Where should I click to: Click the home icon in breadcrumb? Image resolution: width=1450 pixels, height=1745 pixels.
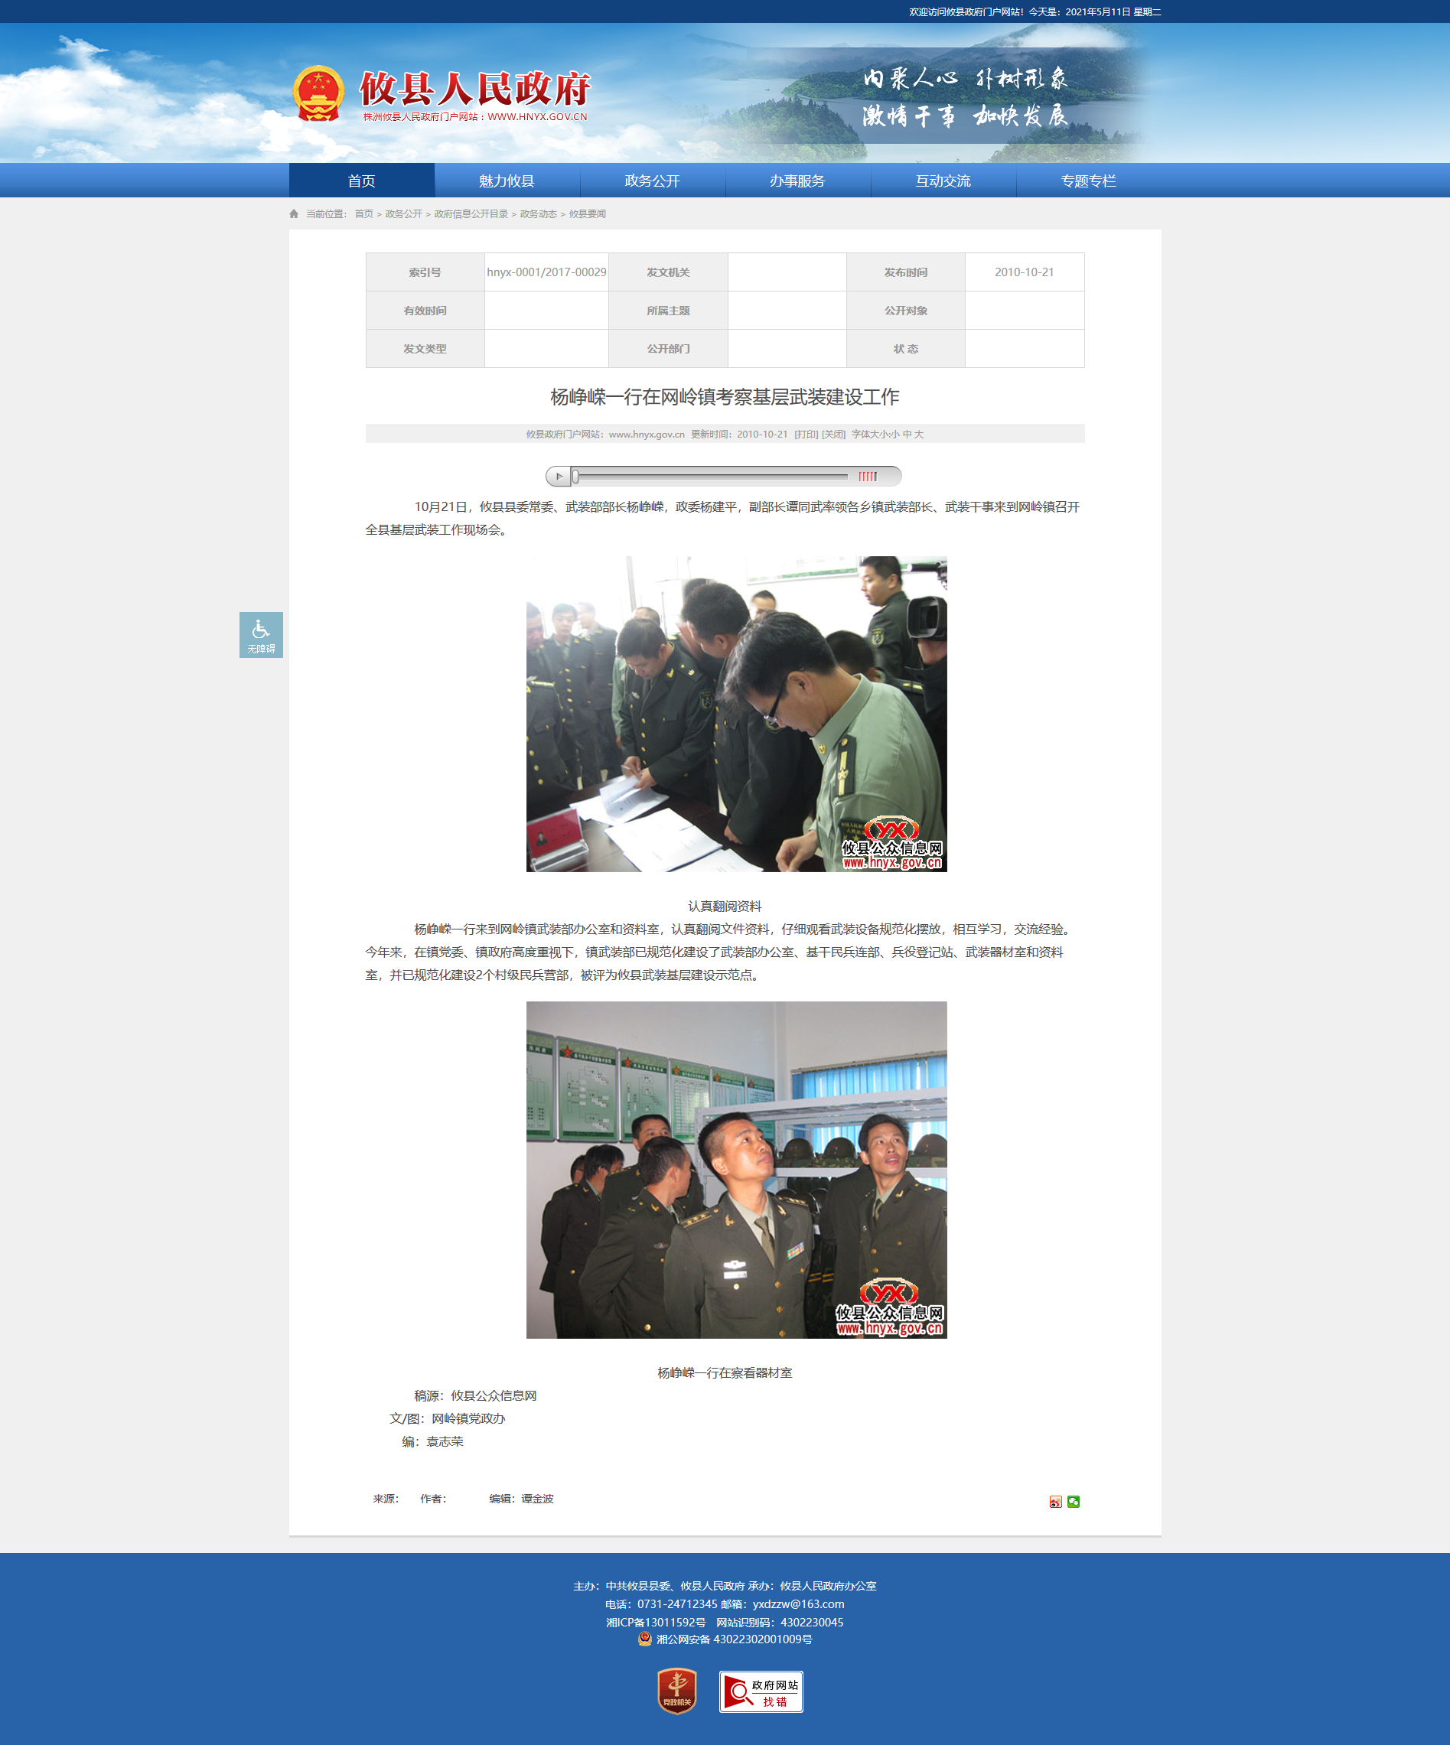(x=293, y=214)
